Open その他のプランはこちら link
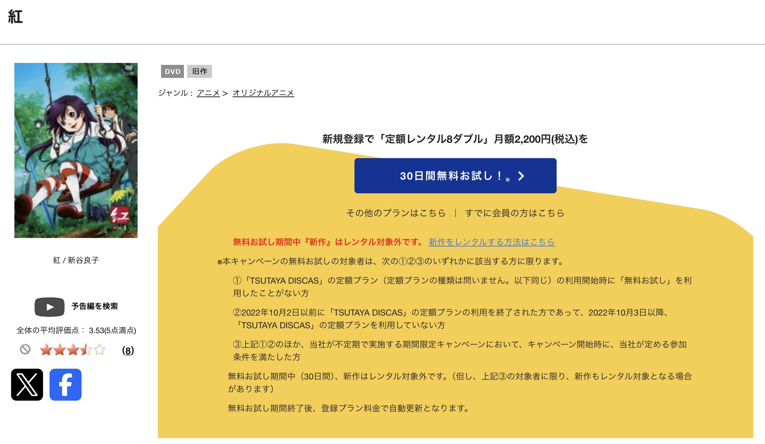Viewport: 765px width, 444px height. tap(396, 213)
